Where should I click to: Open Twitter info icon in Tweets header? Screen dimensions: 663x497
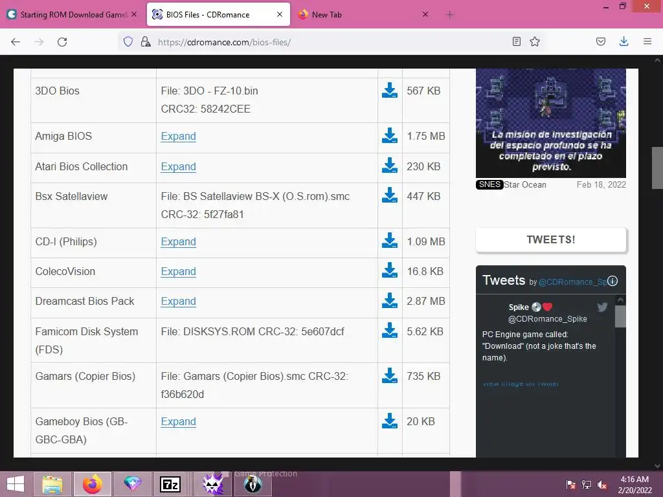612,281
